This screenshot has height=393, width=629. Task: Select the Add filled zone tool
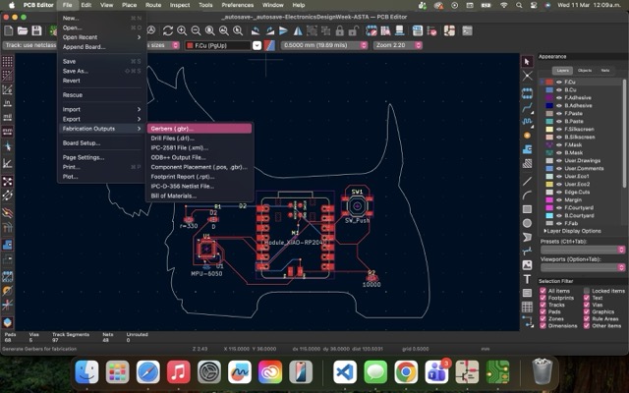point(527,163)
